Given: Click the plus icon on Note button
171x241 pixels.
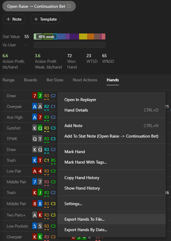Looking at the screenshot, I should [8, 19].
